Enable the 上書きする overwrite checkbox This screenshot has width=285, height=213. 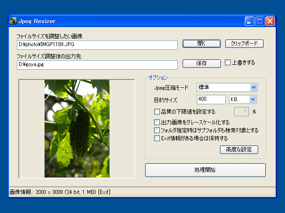[x=228, y=62]
